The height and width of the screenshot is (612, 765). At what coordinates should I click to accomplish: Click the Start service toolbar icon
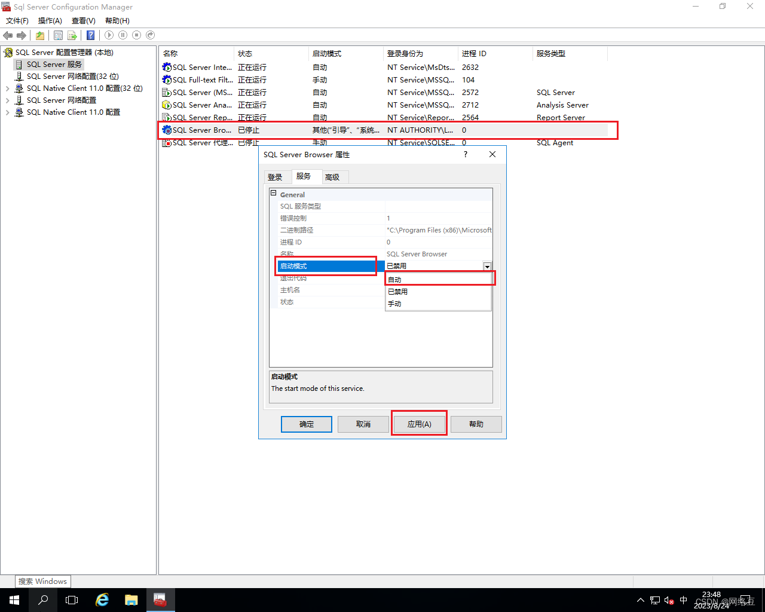[109, 35]
